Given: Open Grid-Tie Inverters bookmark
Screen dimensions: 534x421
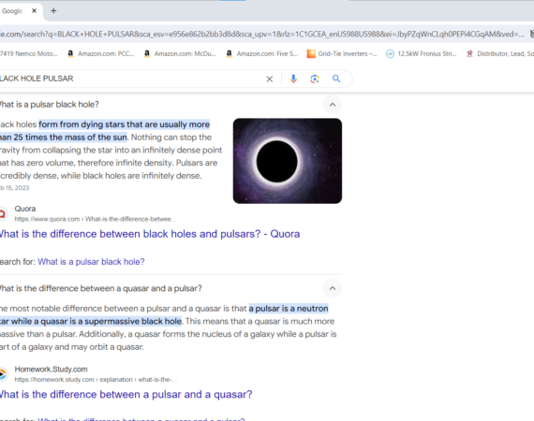Looking at the screenshot, I should (x=342, y=53).
